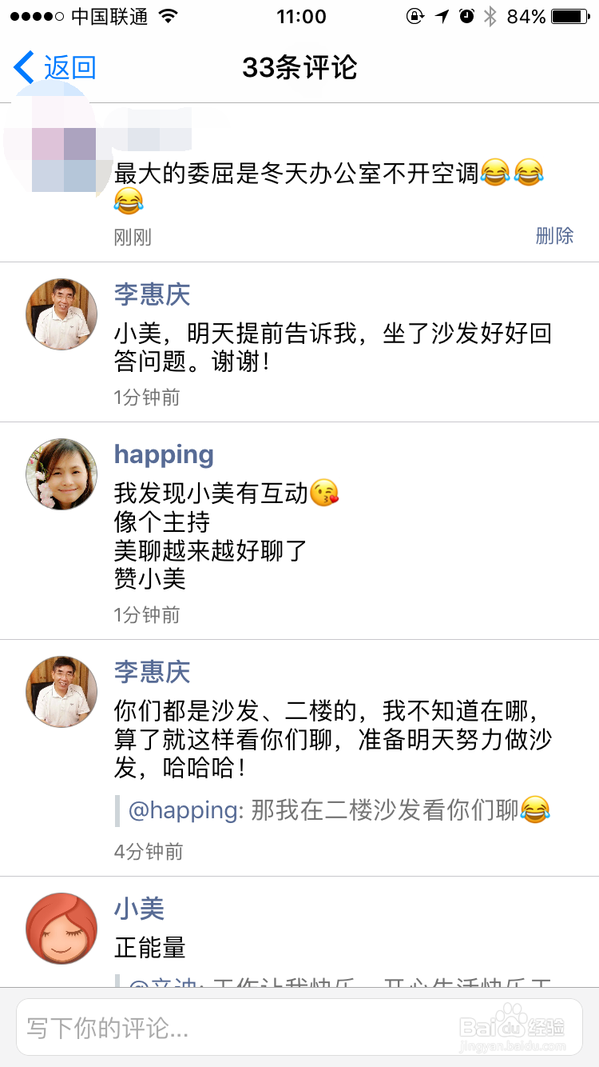The height and width of the screenshot is (1067, 599).
Task: Tap the Bluetooth icon in the status bar
Action: [x=490, y=16]
